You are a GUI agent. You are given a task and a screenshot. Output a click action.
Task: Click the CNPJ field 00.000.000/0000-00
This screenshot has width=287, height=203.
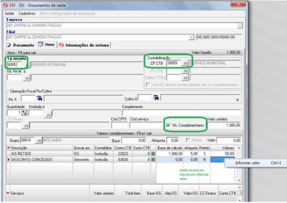(219, 37)
